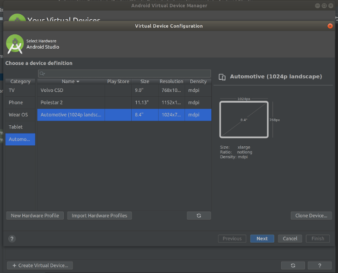
Task: Click the 1152x1... resolution cell
Action: [172, 102]
